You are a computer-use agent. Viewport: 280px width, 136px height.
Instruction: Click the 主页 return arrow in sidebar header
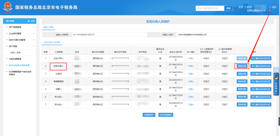point(31,21)
